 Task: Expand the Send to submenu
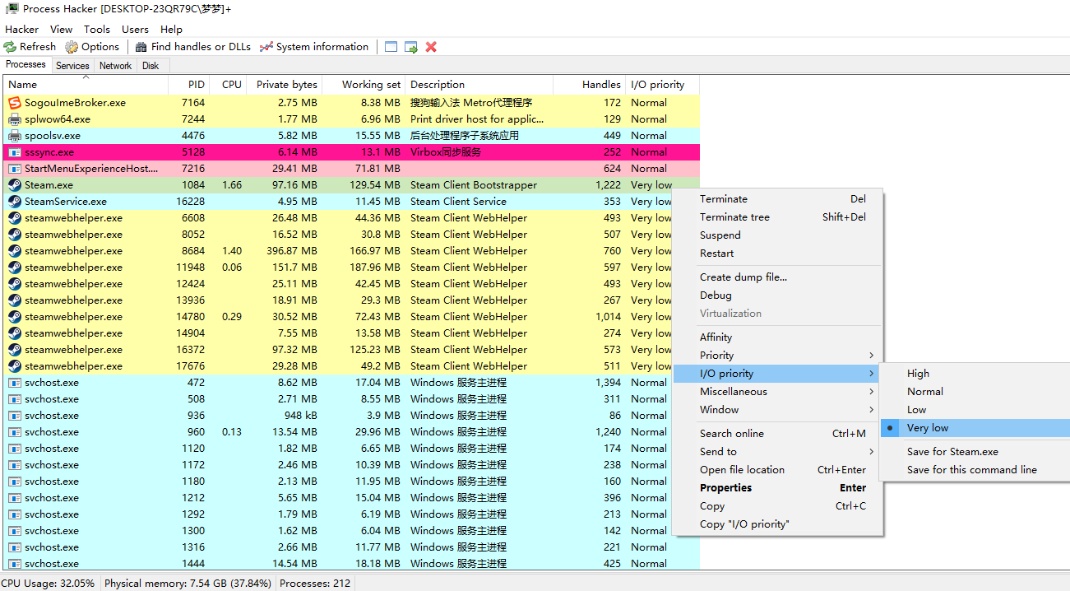777,452
